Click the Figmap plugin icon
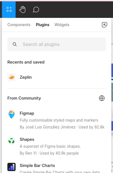The width and height of the screenshot is (113, 173). click(x=11, y=114)
